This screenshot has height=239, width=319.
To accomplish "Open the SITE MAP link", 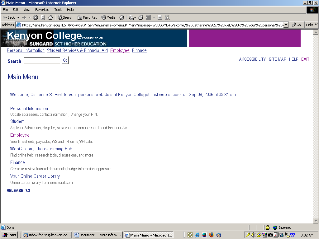I will pyautogui.click(x=277, y=59).
